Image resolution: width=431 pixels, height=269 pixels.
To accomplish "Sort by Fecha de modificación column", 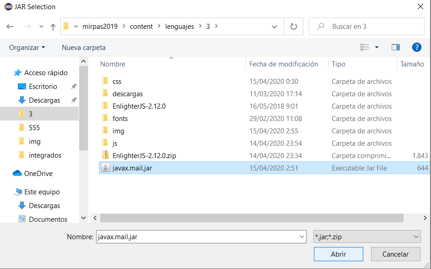I will [283, 64].
